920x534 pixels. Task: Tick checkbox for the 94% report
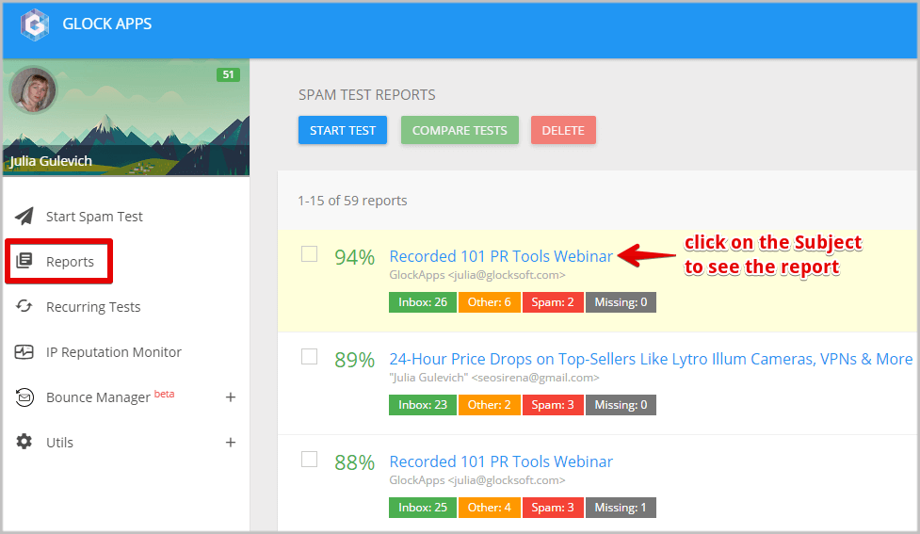(309, 254)
